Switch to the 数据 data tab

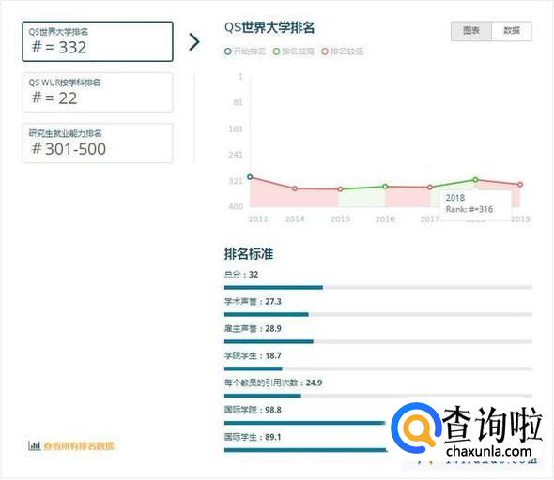pos(512,31)
